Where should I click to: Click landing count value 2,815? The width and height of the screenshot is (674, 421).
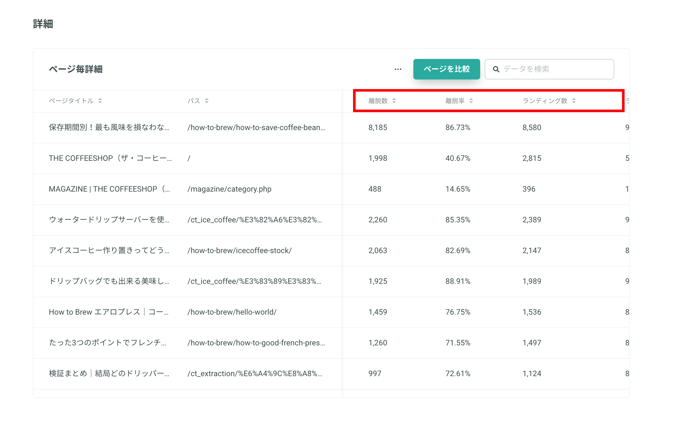coord(532,158)
